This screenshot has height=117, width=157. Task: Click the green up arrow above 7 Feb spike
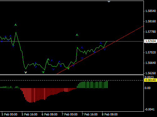77,35
